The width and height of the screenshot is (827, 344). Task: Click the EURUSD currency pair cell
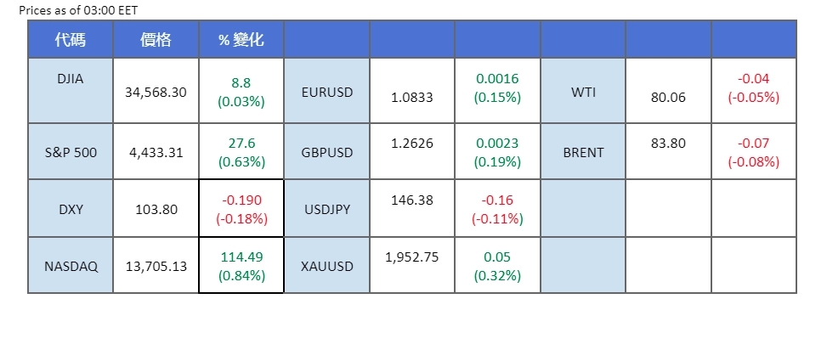327,91
